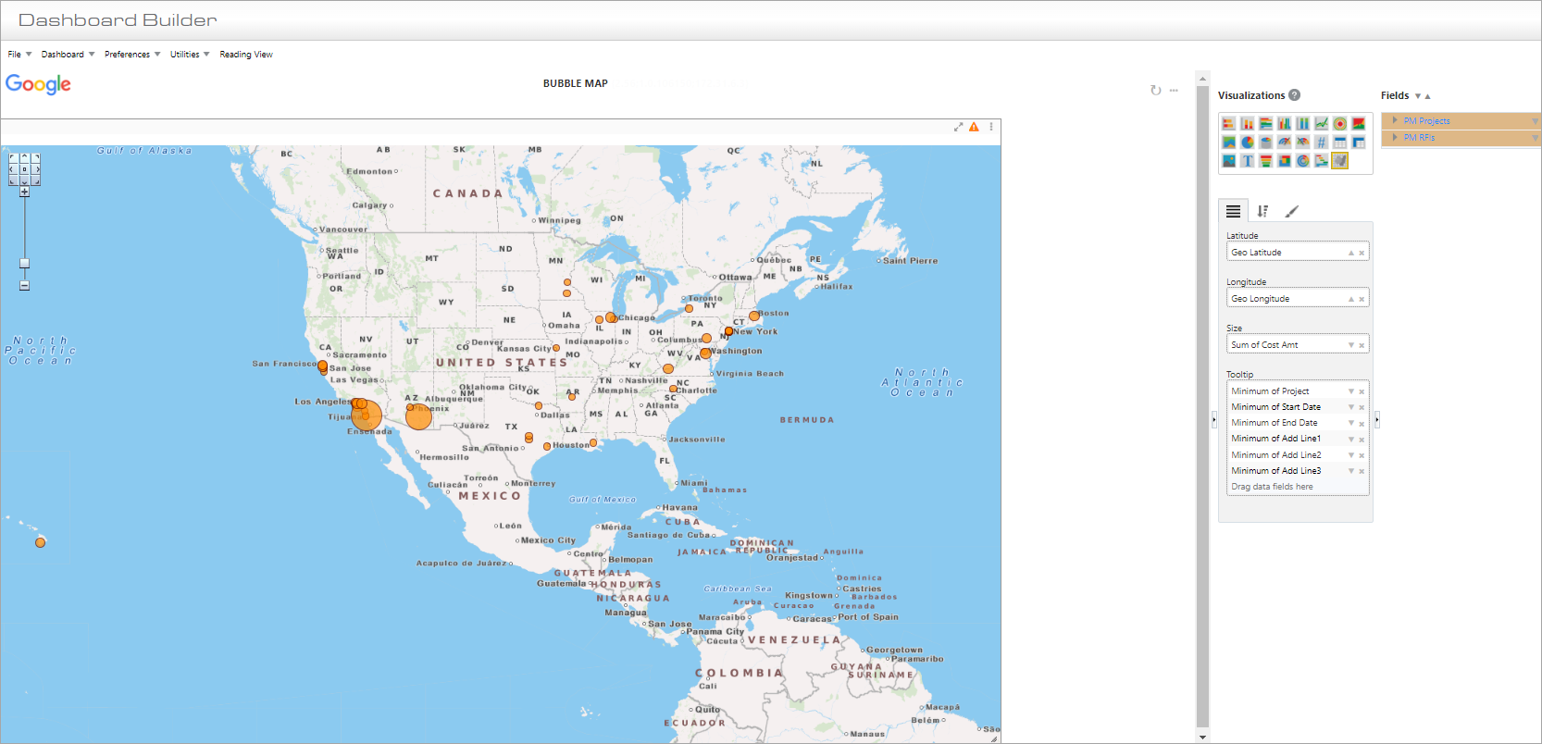Expand the bubble map to full size
Image resolution: width=1542 pixels, height=744 pixels.
coord(959,127)
